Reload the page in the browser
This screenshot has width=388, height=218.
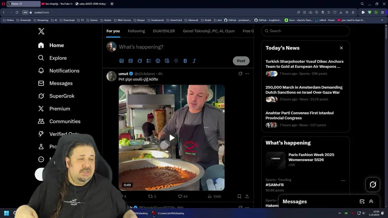[x=17, y=12]
